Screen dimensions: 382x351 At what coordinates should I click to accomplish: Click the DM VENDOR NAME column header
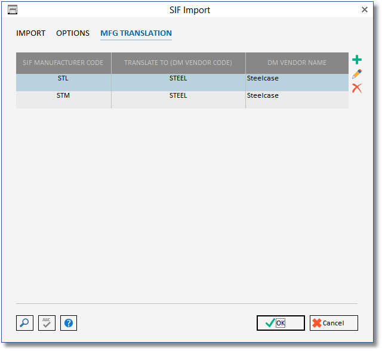pos(297,63)
